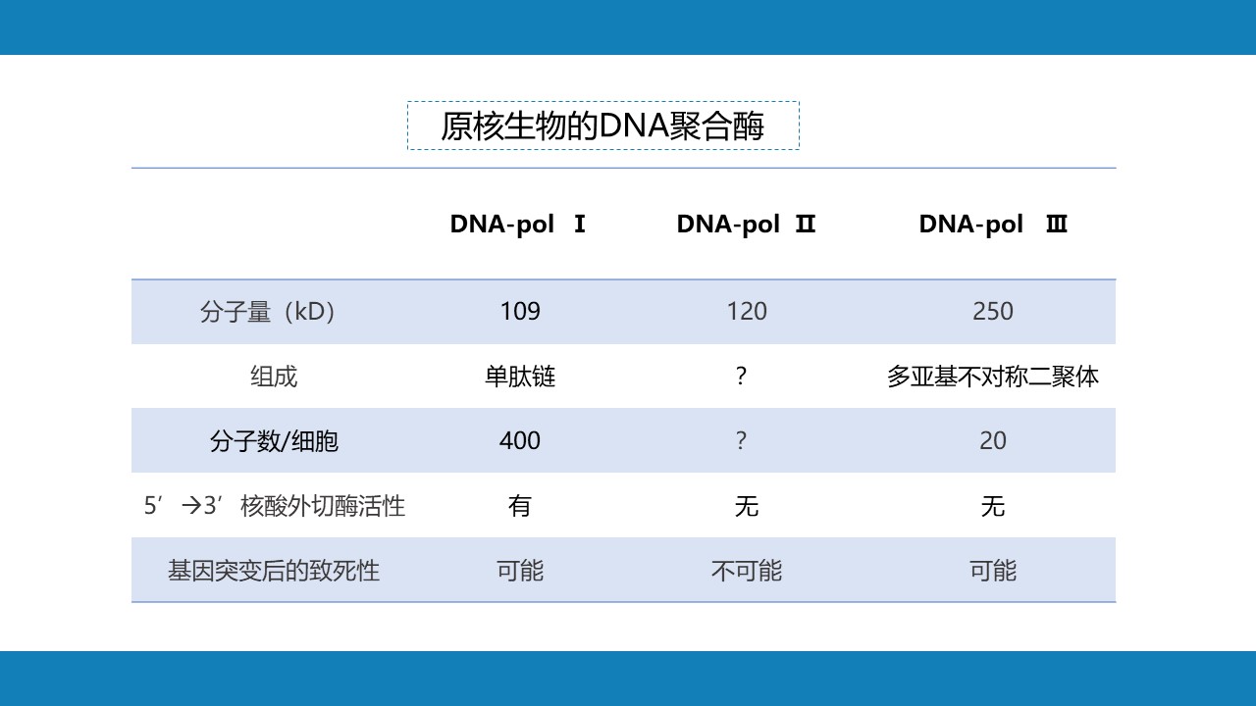Click the 250 molecular weight cell
The image size is (1256, 706).
pyautogui.click(x=993, y=312)
